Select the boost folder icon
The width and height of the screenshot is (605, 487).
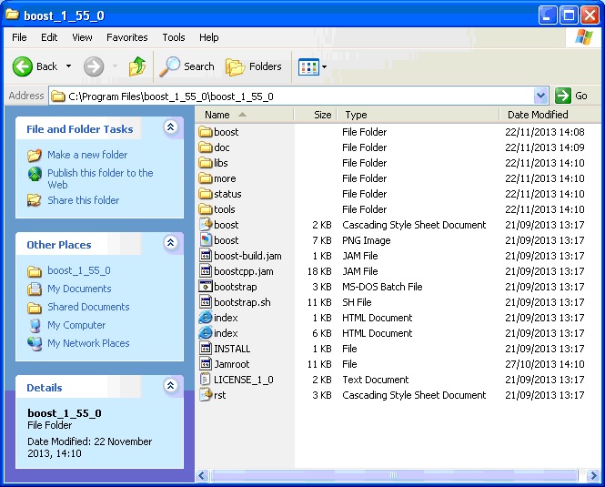(x=206, y=132)
